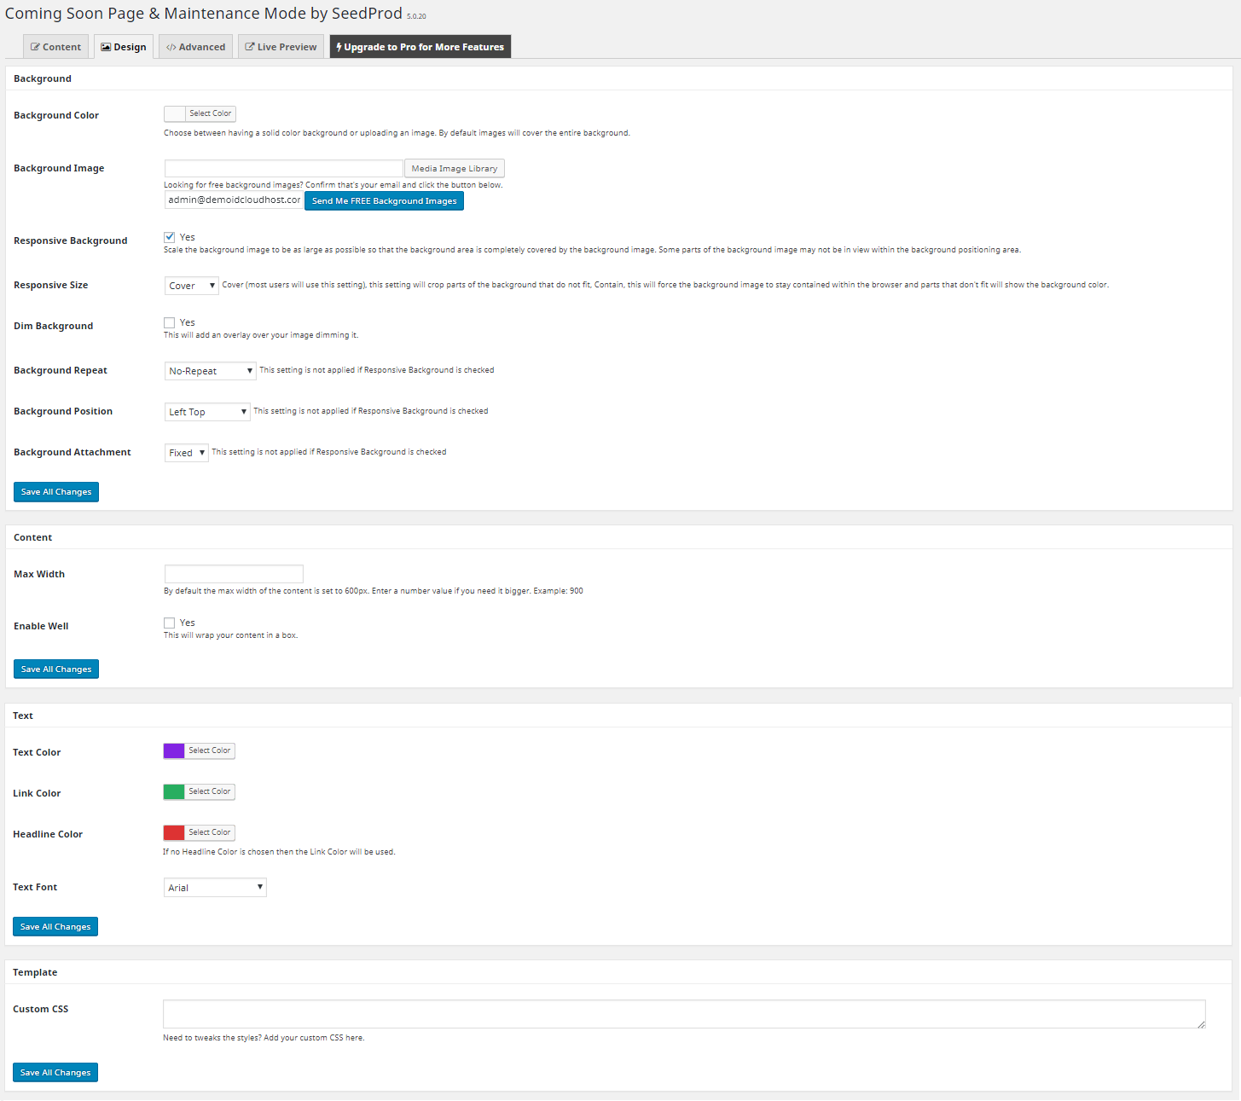Open the Background Repeat dropdown
The height and width of the screenshot is (1101, 1241).
(x=210, y=370)
